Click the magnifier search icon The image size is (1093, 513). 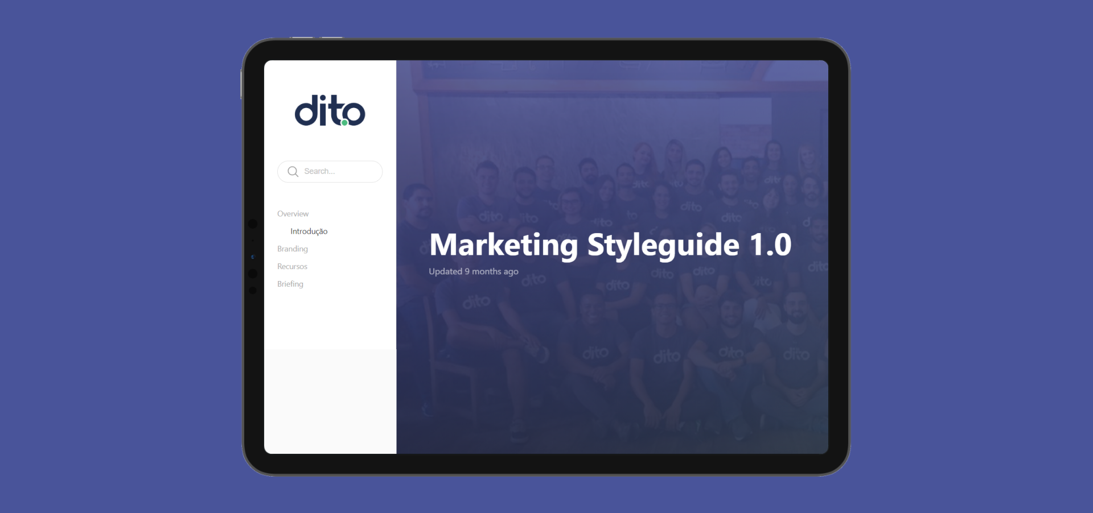click(293, 171)
